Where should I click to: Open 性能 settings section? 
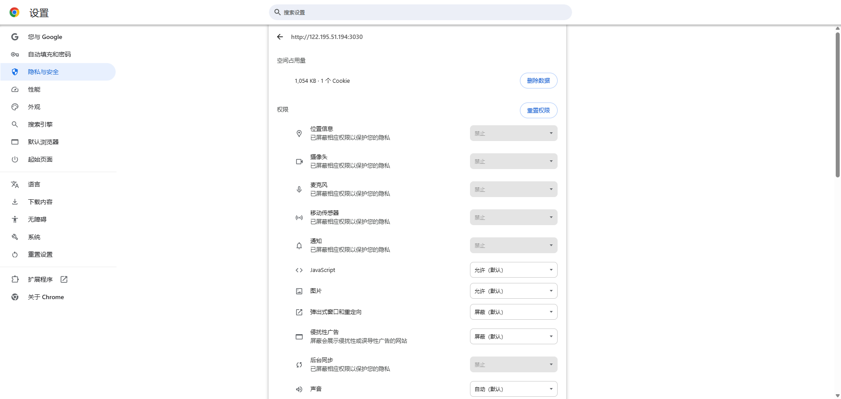click(x=58, y=89)
